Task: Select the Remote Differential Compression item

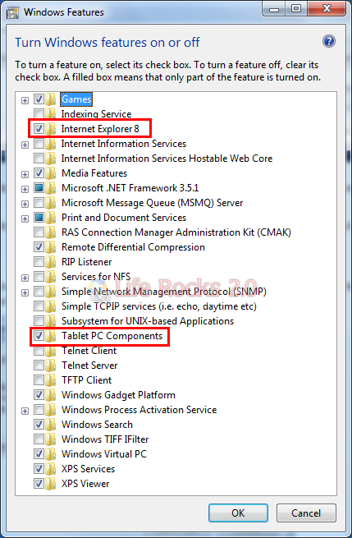Action: click(x=133, y=247)
